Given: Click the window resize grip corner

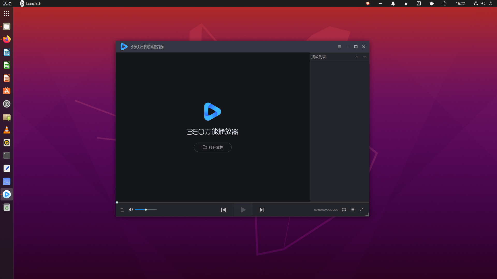Looking at the screenshot, I should coord(367,214).
